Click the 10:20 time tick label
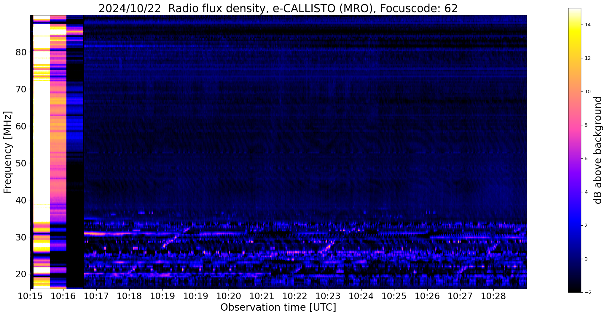Viewport: 607px width, 316px height. click(x=229, y=296)
